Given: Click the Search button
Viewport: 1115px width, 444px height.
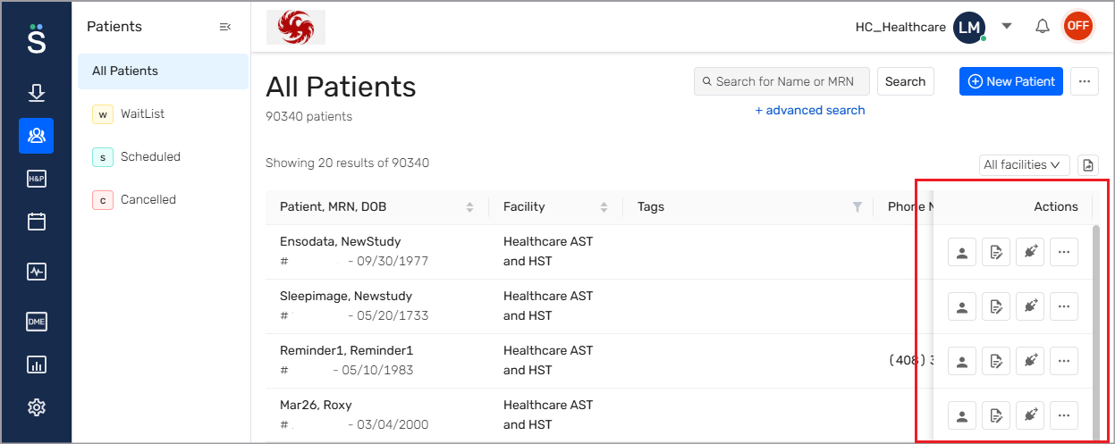Looking at the screenshot, I should [x=905, y=81].
